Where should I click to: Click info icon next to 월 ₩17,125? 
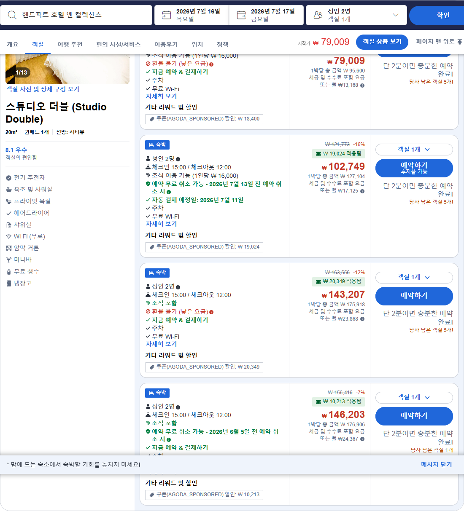(x=362, y=191)
